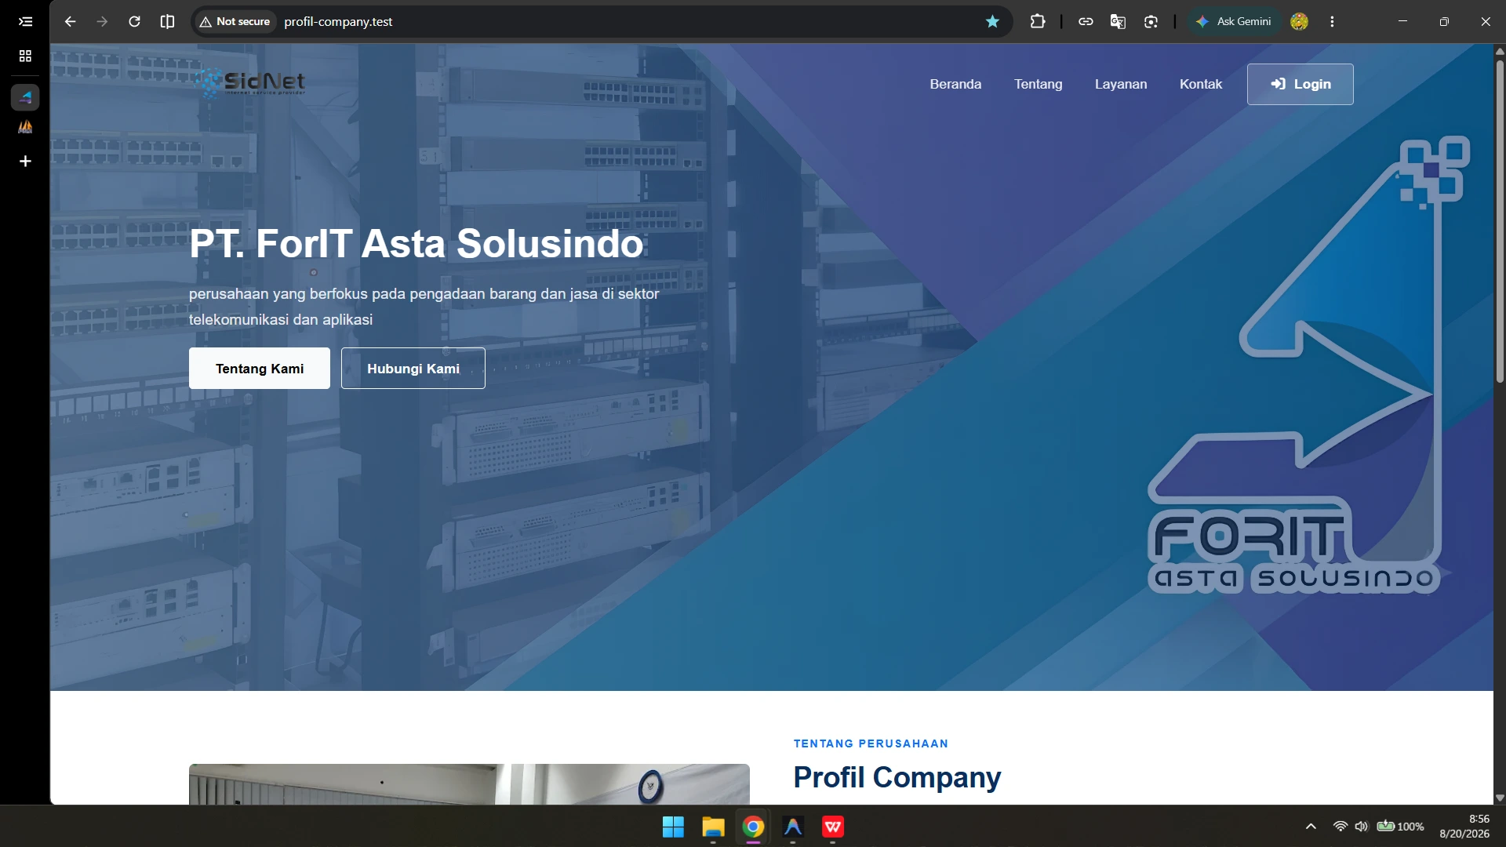
Task: Open the Windows Start menu
Action: (x=673, y=827)
